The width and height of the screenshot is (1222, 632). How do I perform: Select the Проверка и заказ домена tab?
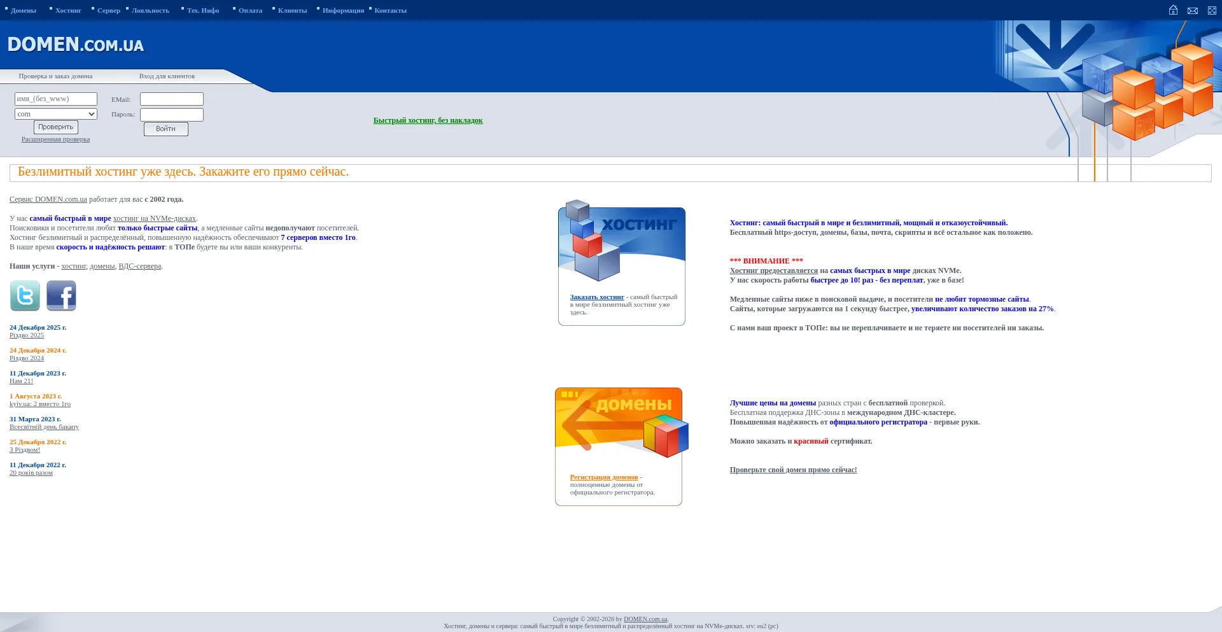point(55,76)
